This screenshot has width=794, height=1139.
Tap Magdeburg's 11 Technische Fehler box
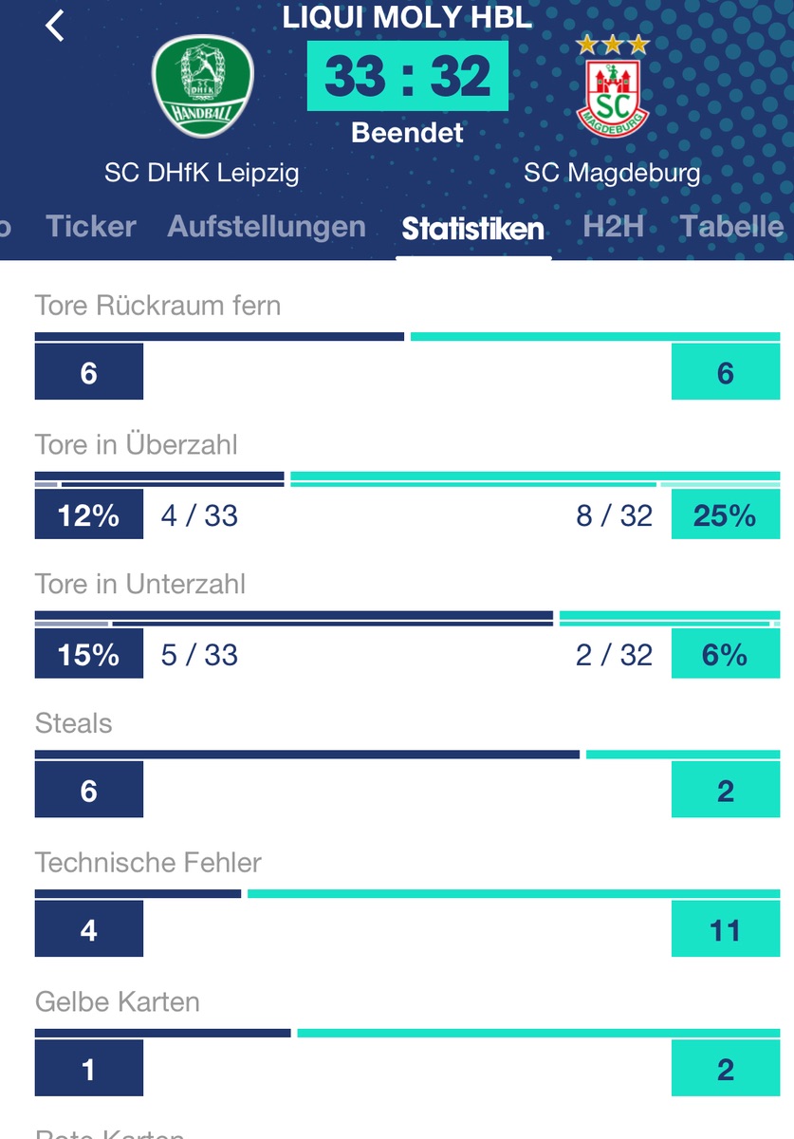point(725,930)
